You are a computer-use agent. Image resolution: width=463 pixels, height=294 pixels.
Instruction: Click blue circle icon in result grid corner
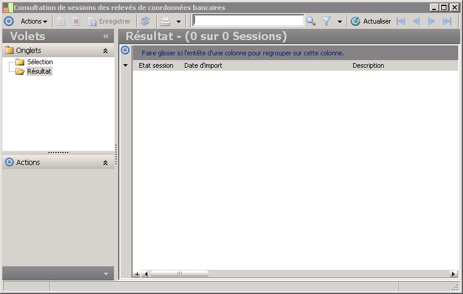tap(125, 50)
